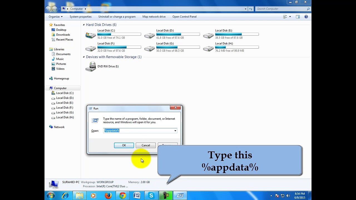Open the Action Center flag icon
The image size is (356, 200).
[277, 196]
